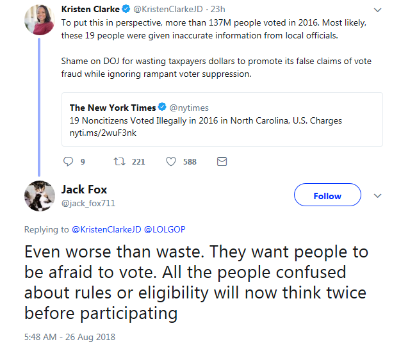Expand the chevron menu beside the Follow button

377,195
